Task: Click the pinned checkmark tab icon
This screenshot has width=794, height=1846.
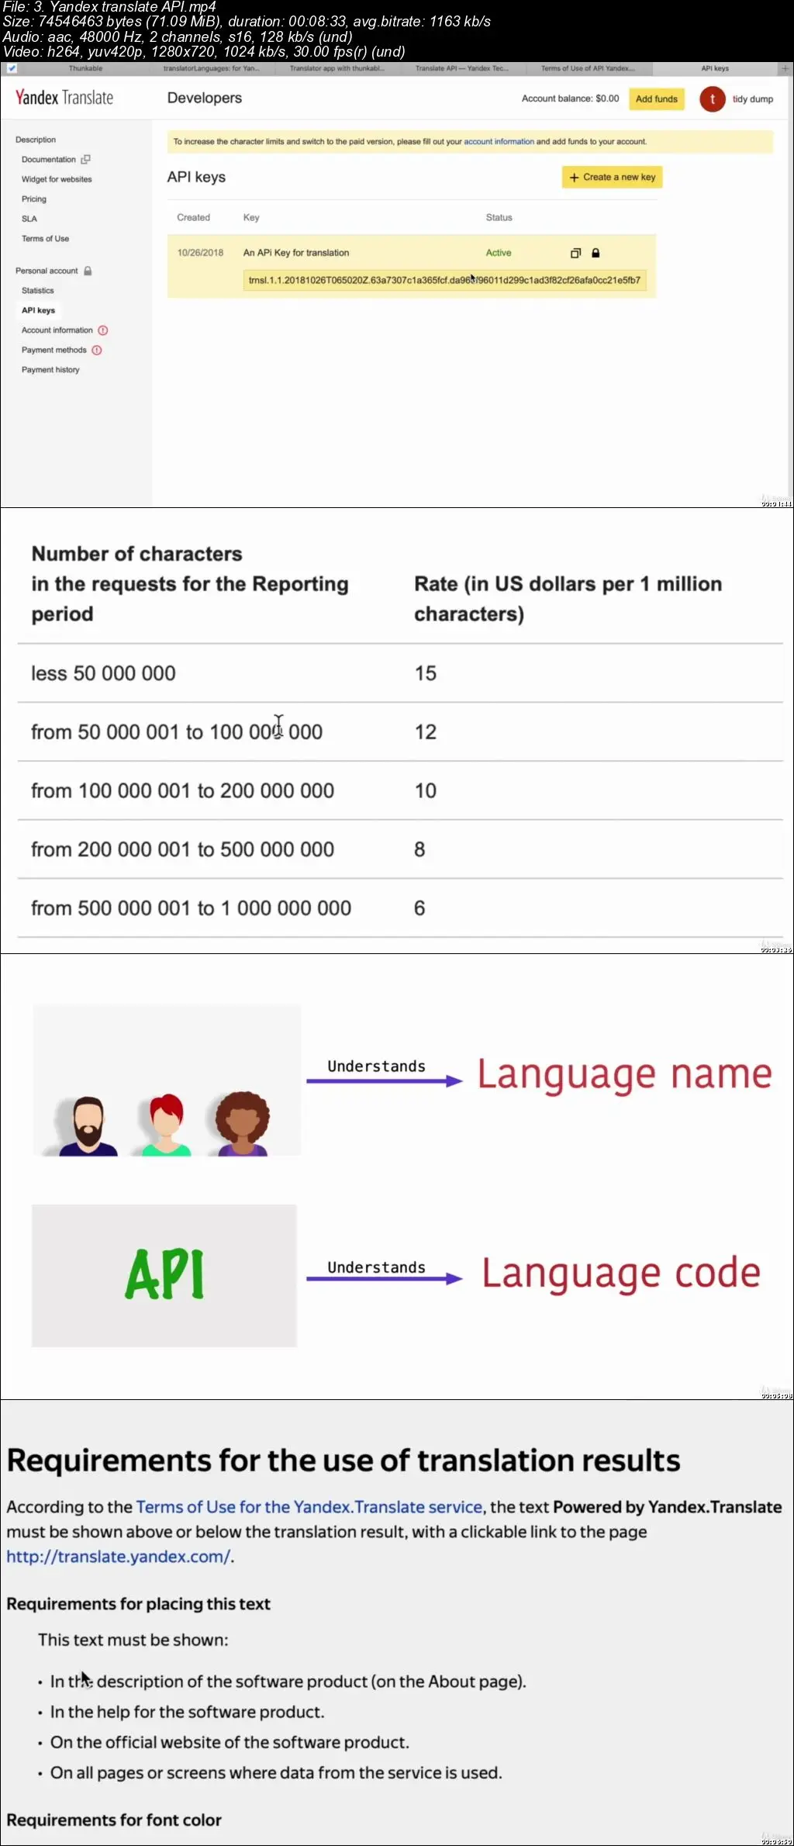Action: click(12, 68)
